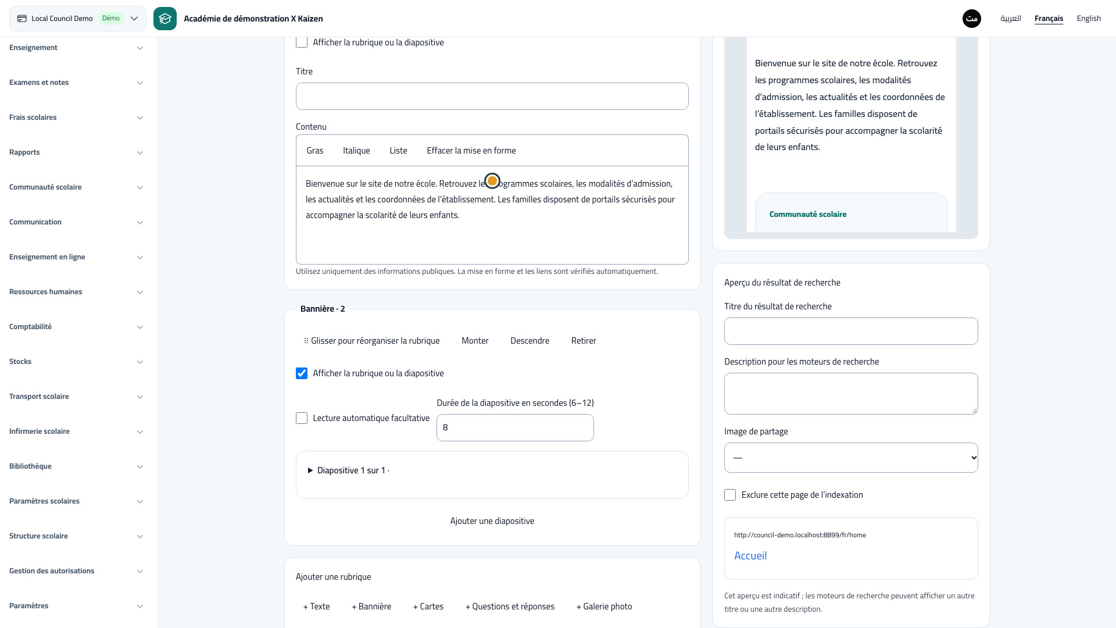
Task: Click the card icon beside Local Council Demo
Action: point(22,19)
